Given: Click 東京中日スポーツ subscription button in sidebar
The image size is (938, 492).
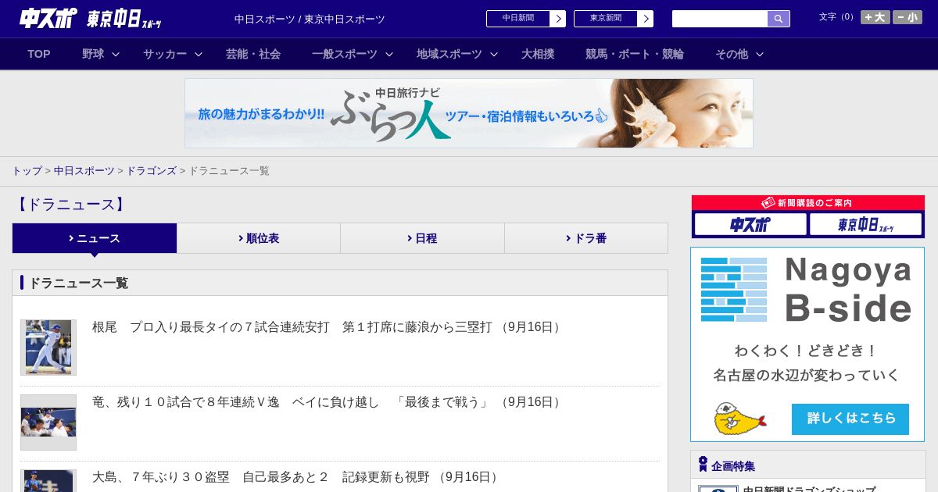Looking at the screenshot, I should click(x=865, y=225).
